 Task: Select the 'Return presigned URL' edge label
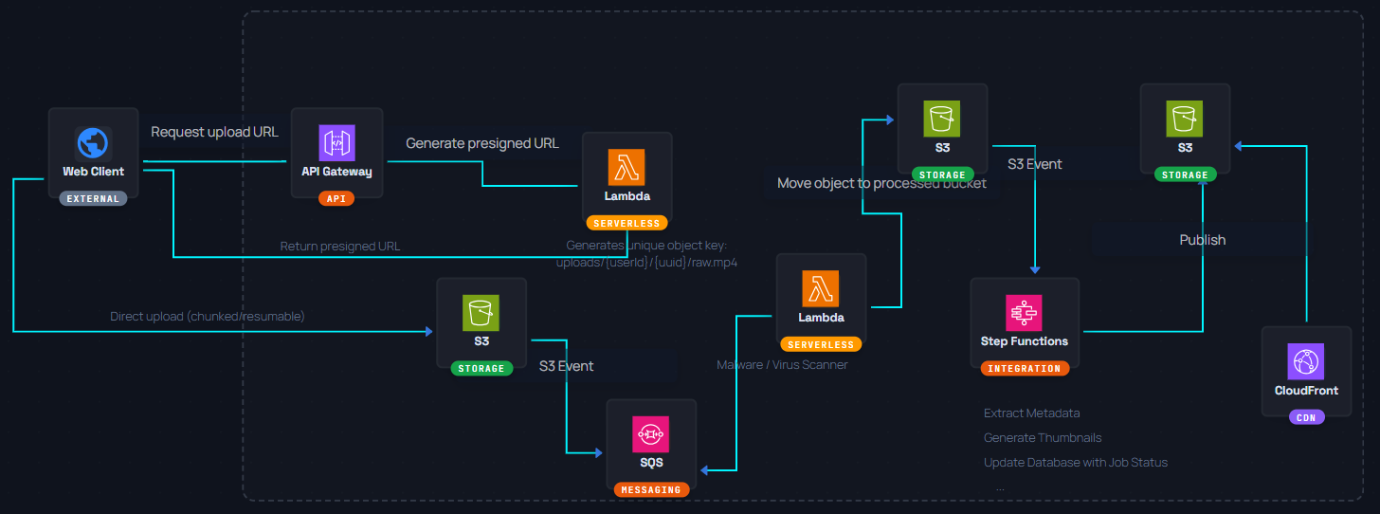(340, 247)
